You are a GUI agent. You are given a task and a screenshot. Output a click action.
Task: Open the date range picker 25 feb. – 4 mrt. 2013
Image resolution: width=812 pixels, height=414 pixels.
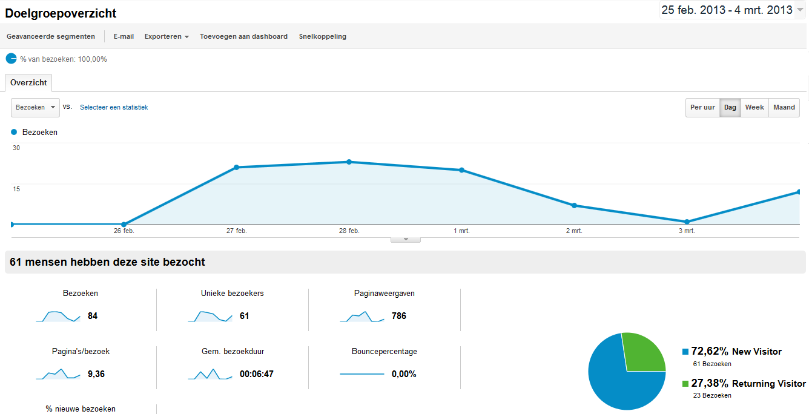[733, 10]
